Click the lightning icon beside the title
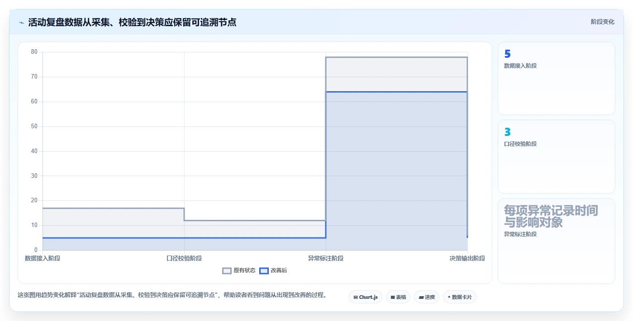This screenshot has width=633, height=321. (21, 22)
